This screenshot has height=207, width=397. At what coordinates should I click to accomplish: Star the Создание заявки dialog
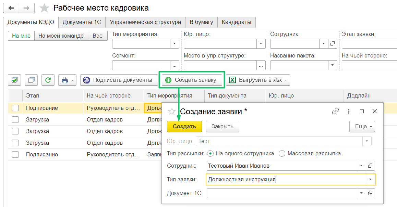point(172,111)
